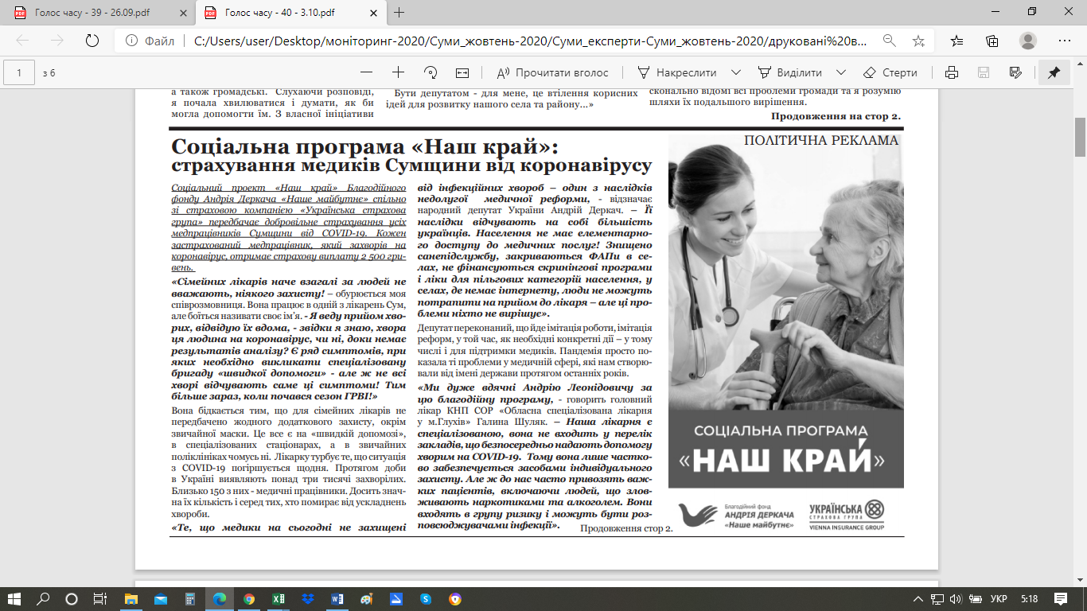Viewport: 1087px width, 611px height.
Task: Click the Save as icon
Action: pos(1015,72)
